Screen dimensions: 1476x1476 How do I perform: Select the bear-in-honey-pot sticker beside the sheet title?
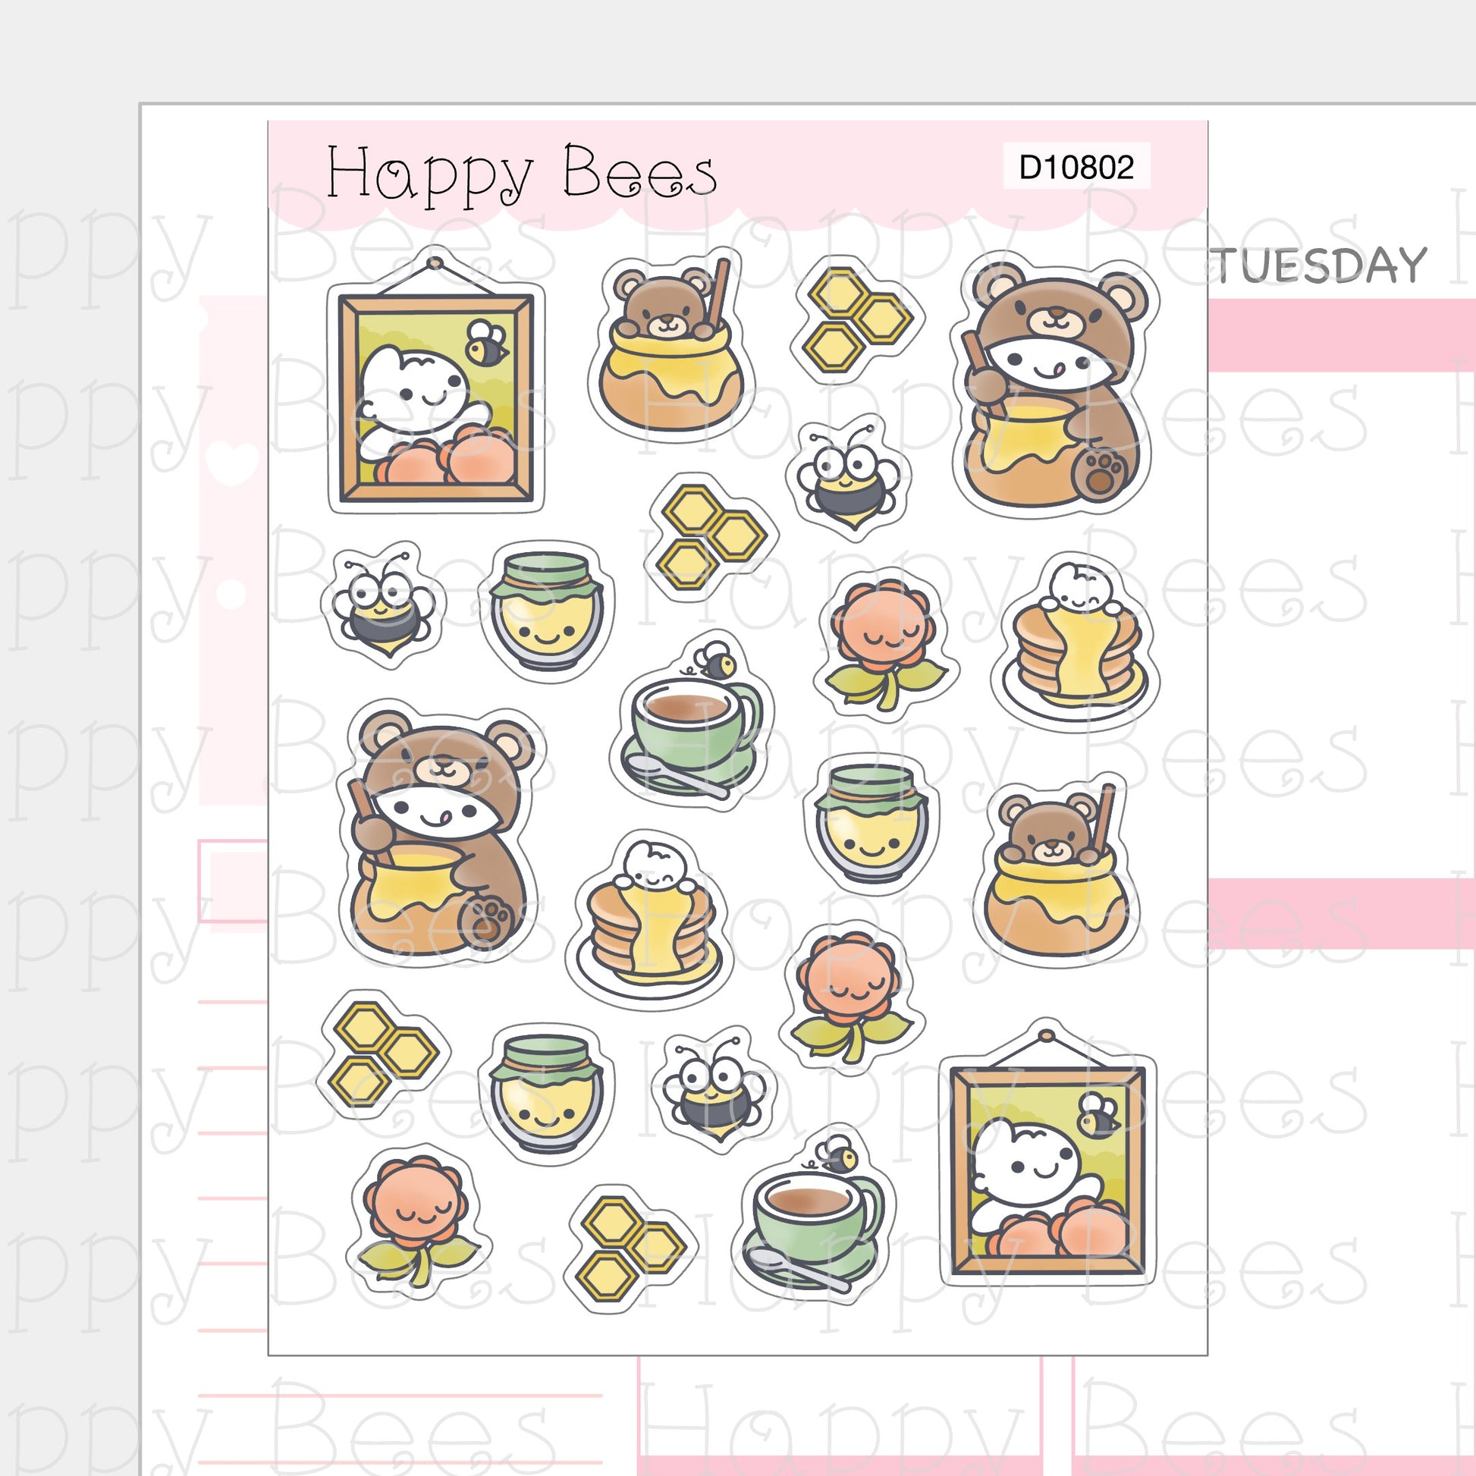click(x=671, y=341)
